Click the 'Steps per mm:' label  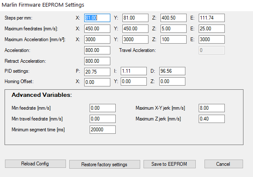point(18,18)
